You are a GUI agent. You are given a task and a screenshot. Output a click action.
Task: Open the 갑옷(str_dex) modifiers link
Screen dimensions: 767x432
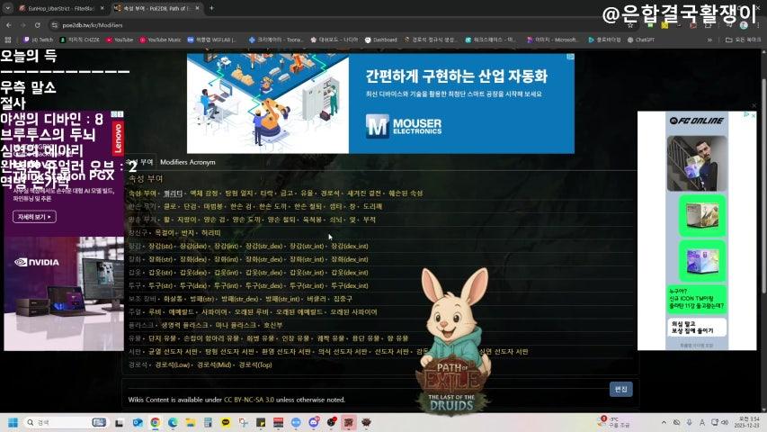[263, 273]
